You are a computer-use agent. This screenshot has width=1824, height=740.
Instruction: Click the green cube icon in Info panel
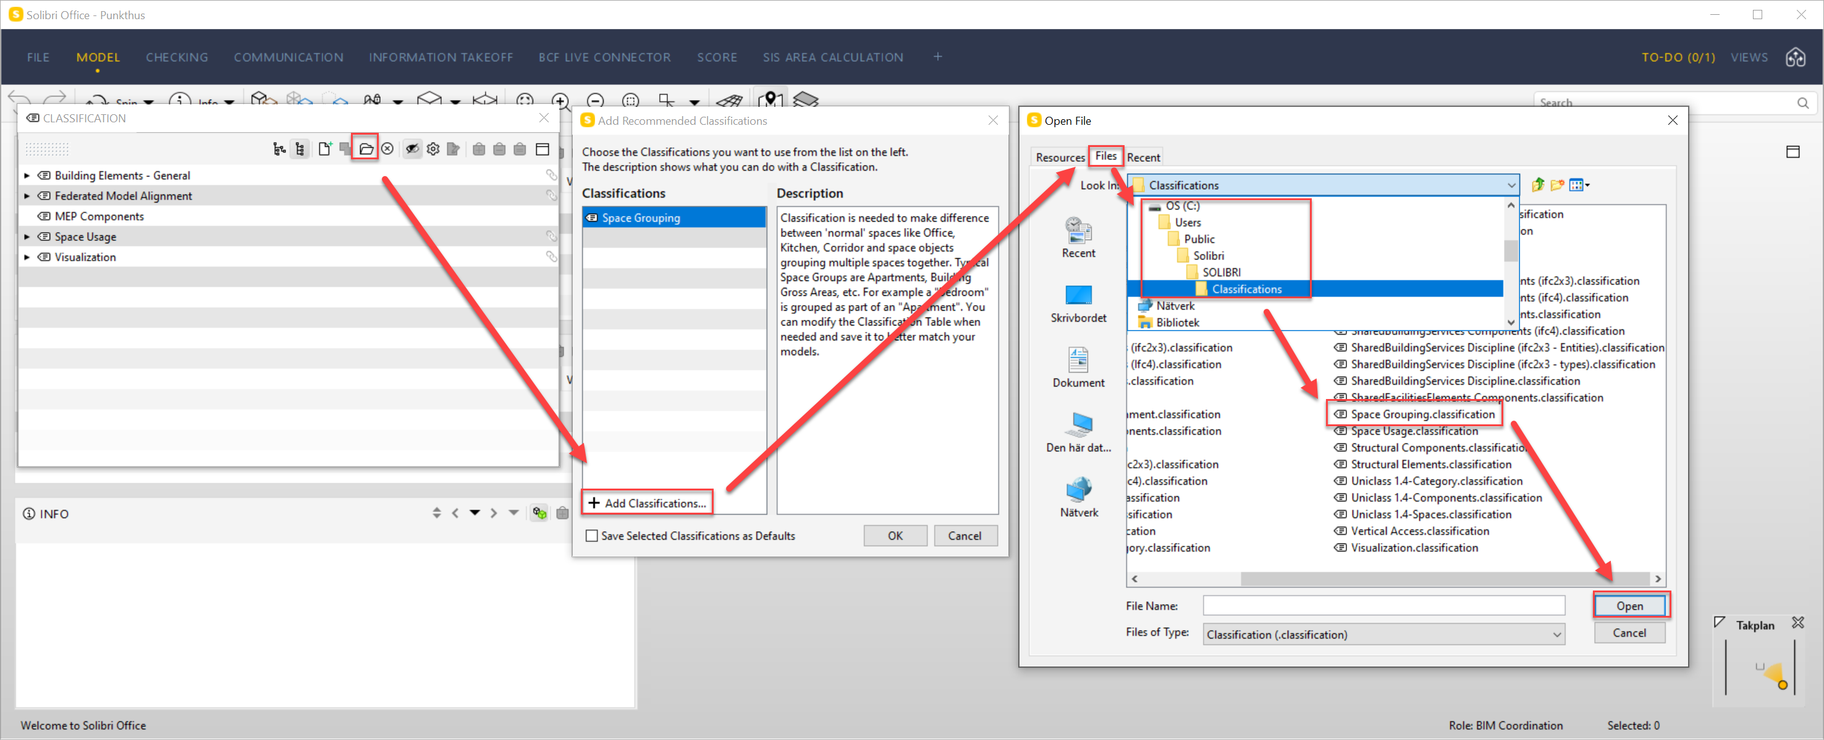tap(539, 513)
